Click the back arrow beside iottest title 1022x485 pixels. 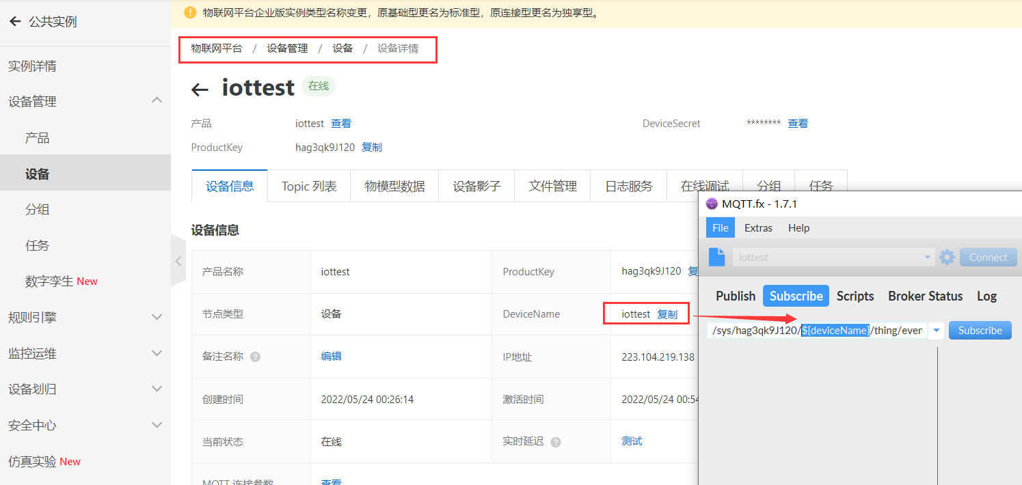200,89
